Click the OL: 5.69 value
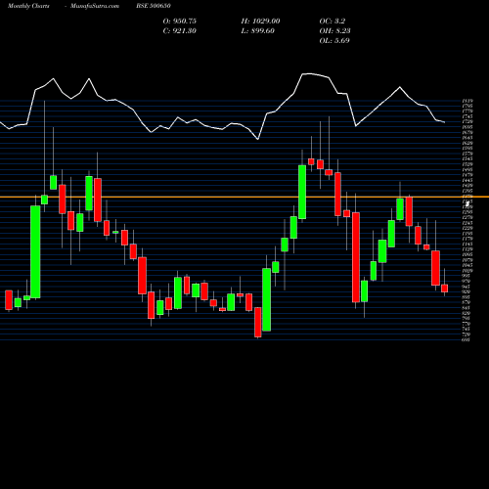This screenshot has height=489, width=489. tap(334, 40)
